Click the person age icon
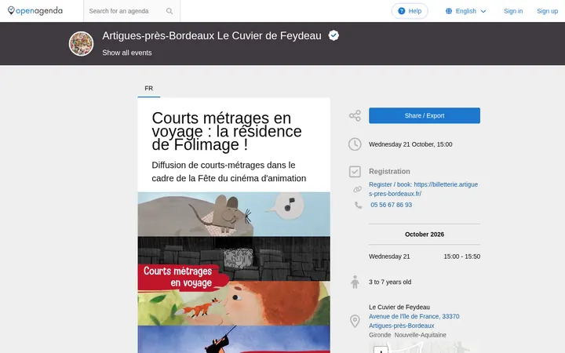The image size is (565, 353). pyautogui.click(x=355, y=282)
